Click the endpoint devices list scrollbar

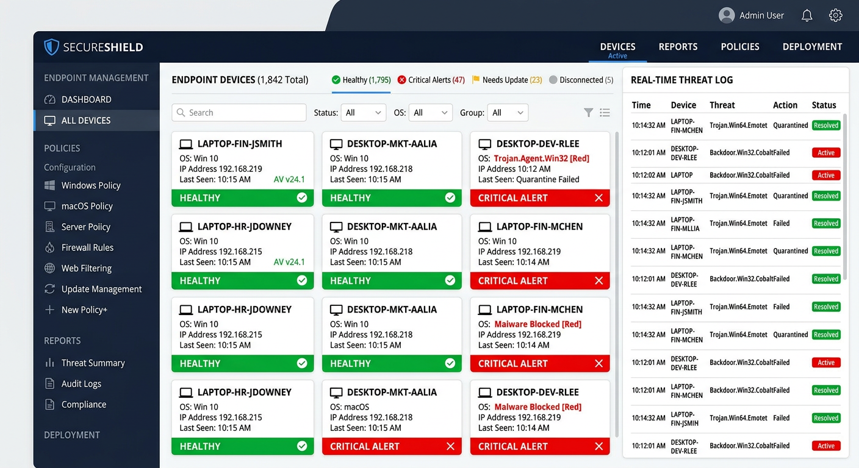point(616,283)
